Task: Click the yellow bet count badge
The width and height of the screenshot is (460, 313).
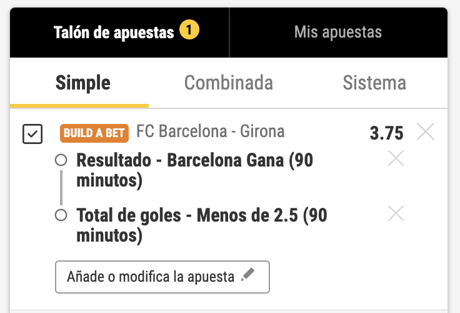Action: pos(189,31)
